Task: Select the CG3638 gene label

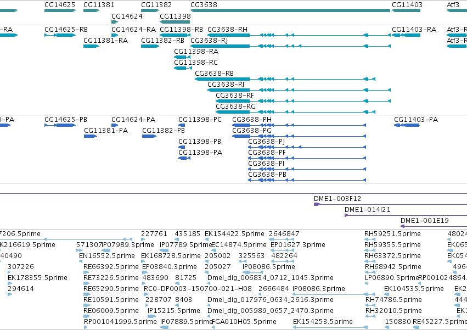Action: point(204,5)
